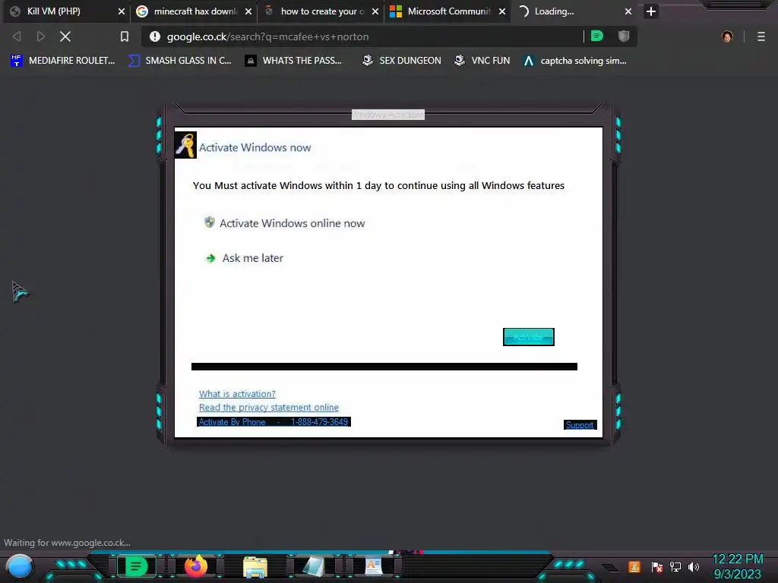
Task: Click the Java update tray icon
Action: (x=634, y=566)
